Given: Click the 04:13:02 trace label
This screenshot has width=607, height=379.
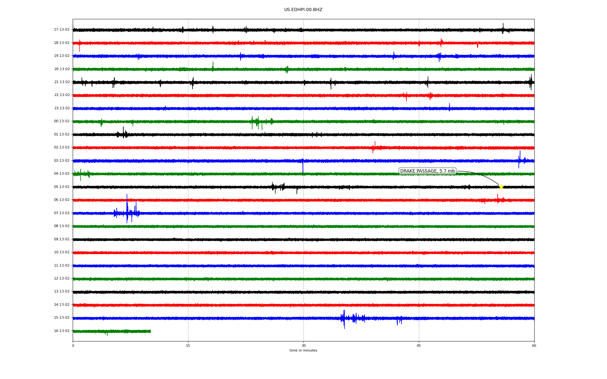Looking at the screenshot, I should (62, 174).
